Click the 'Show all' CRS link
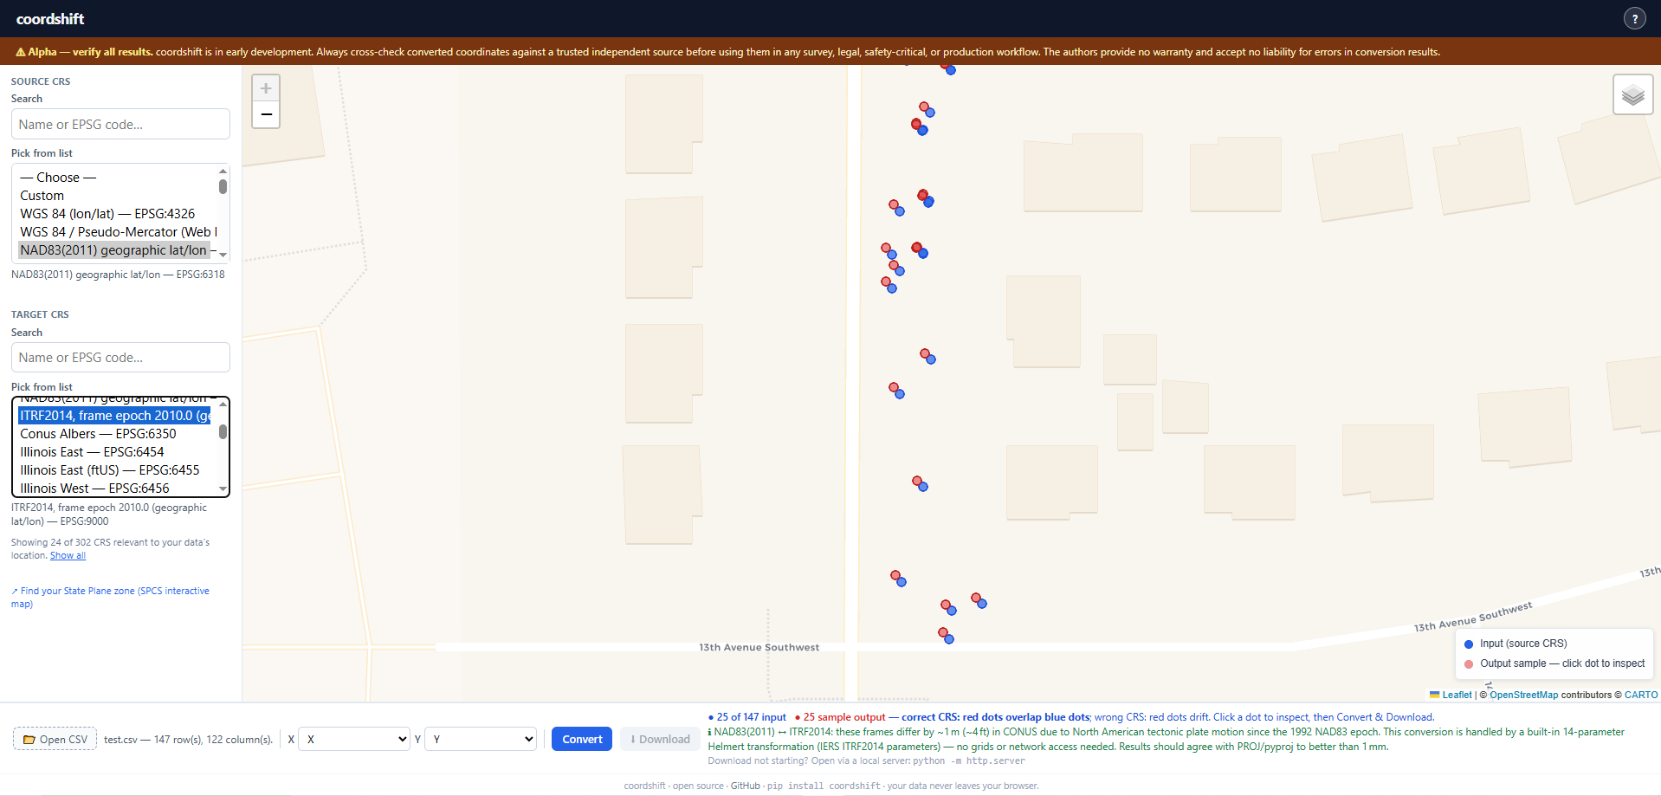 [x=68, y=556]
